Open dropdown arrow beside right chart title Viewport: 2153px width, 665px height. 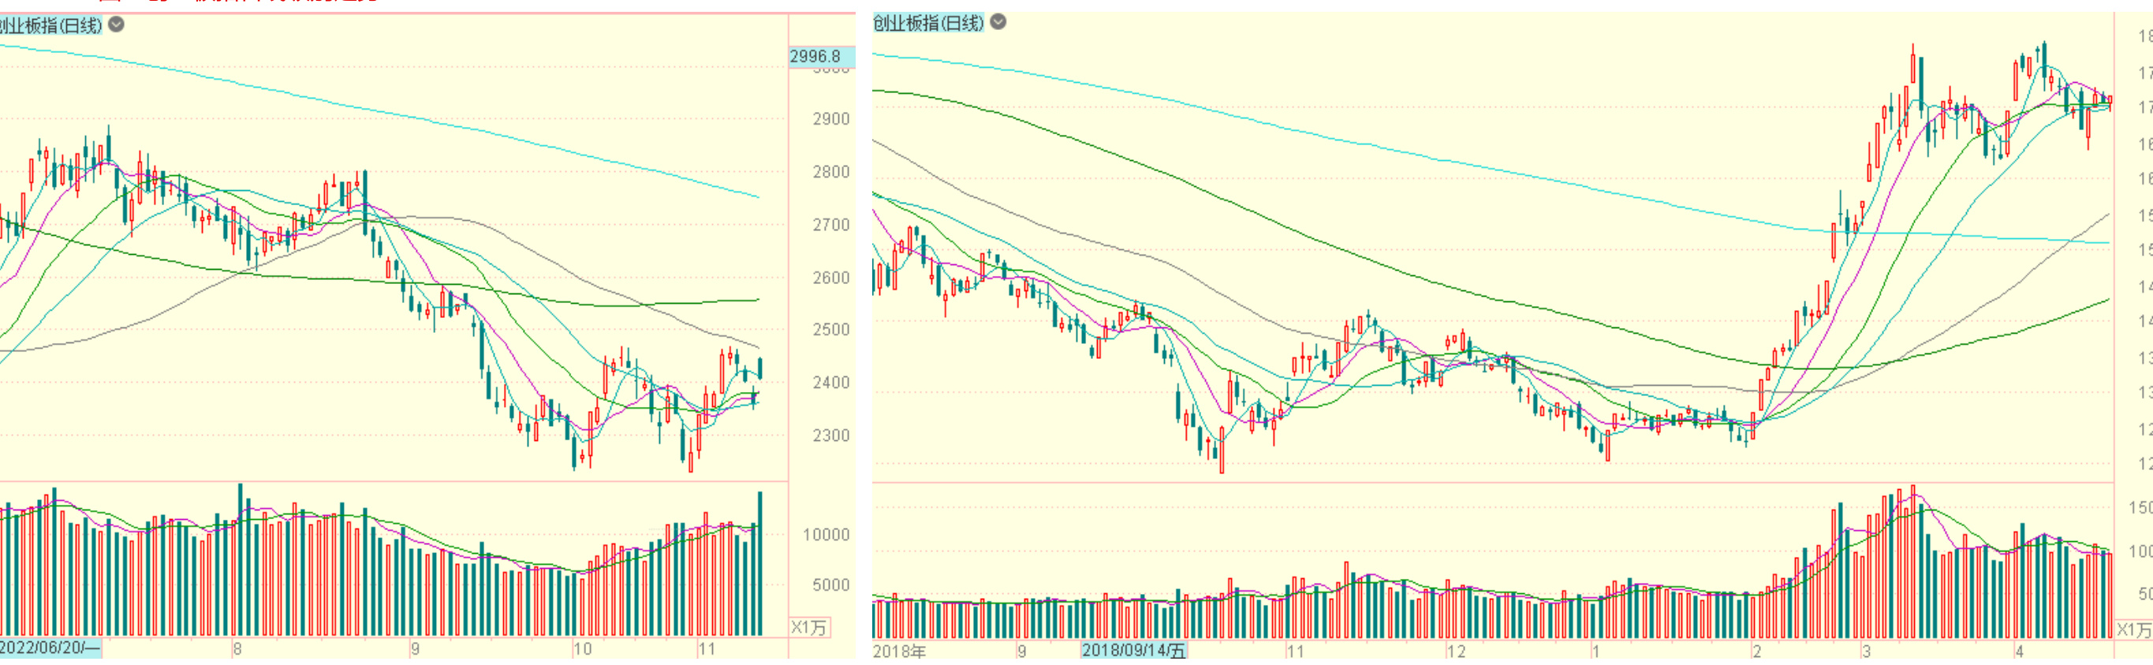(998, 23)
